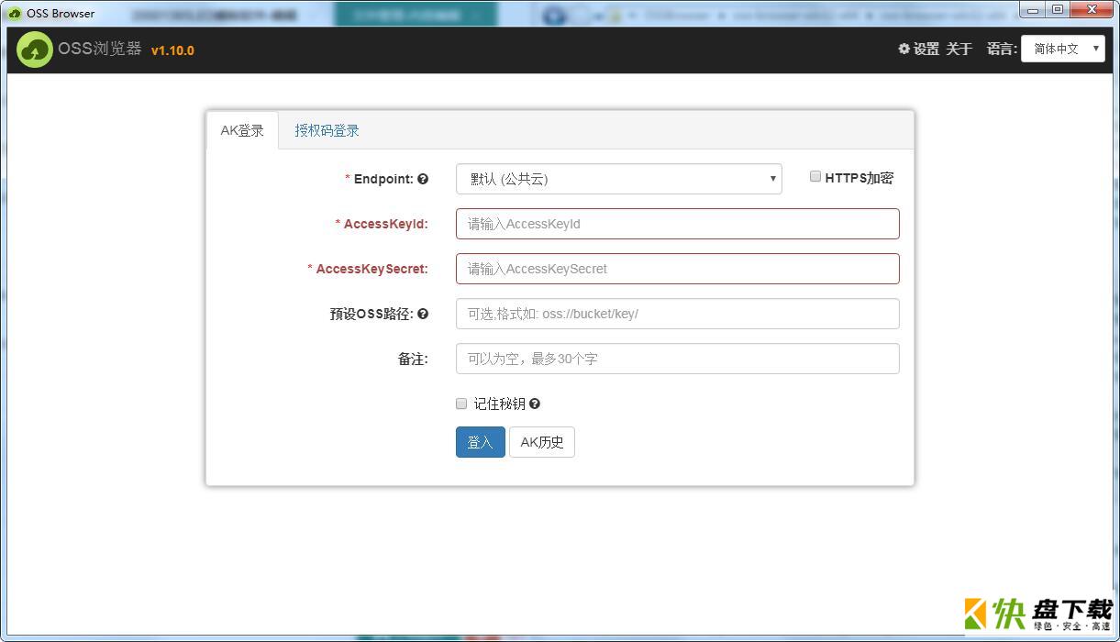Focus the 备注 remark input field
This screenshot has width=1120, height=642.
[x=677, y=359]
